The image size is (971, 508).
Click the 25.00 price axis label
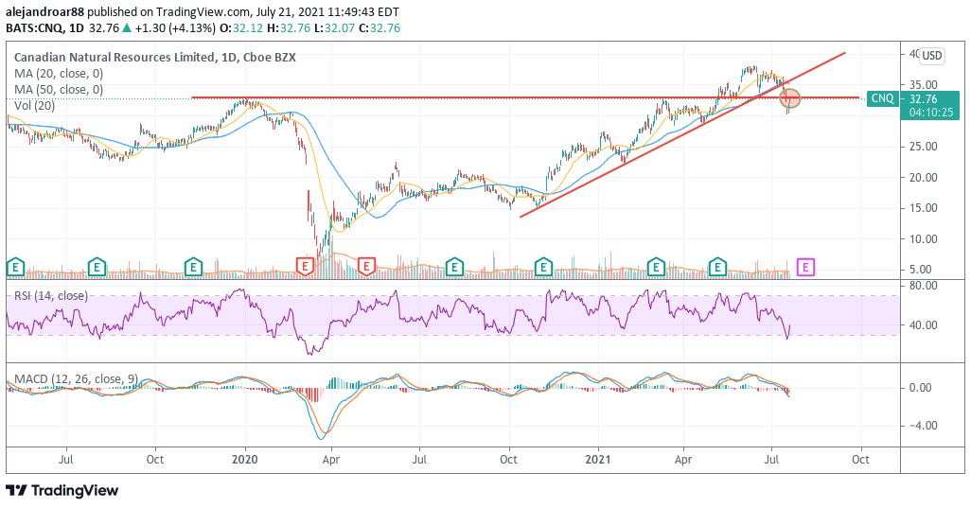click(x=922, y=147)
